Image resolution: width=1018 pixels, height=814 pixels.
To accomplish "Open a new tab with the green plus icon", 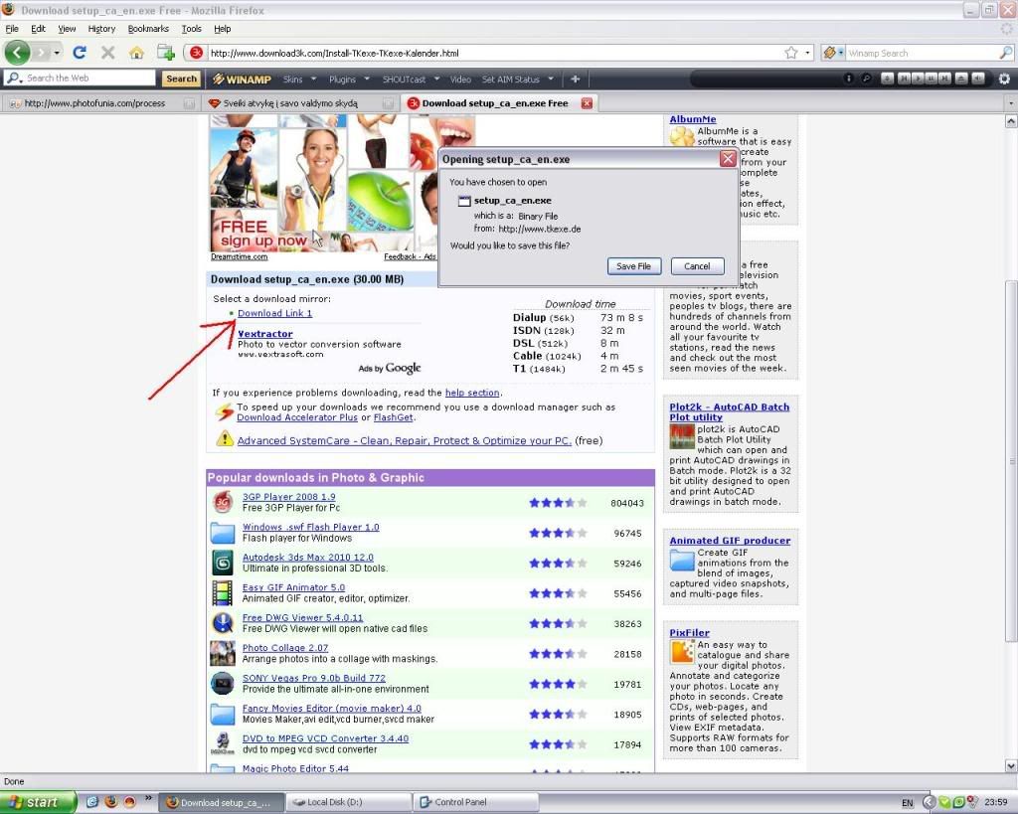I will (166, 53).
